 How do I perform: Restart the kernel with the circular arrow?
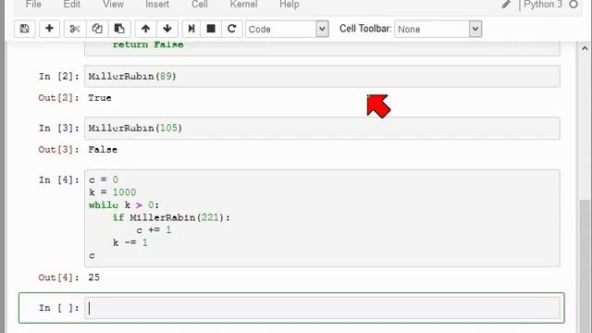(x=232, y=29)
